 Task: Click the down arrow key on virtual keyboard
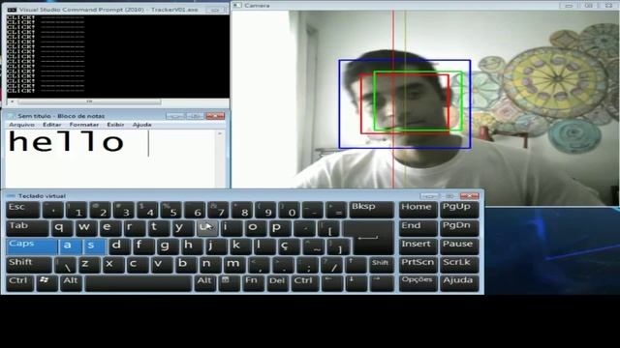click(356, 283)
